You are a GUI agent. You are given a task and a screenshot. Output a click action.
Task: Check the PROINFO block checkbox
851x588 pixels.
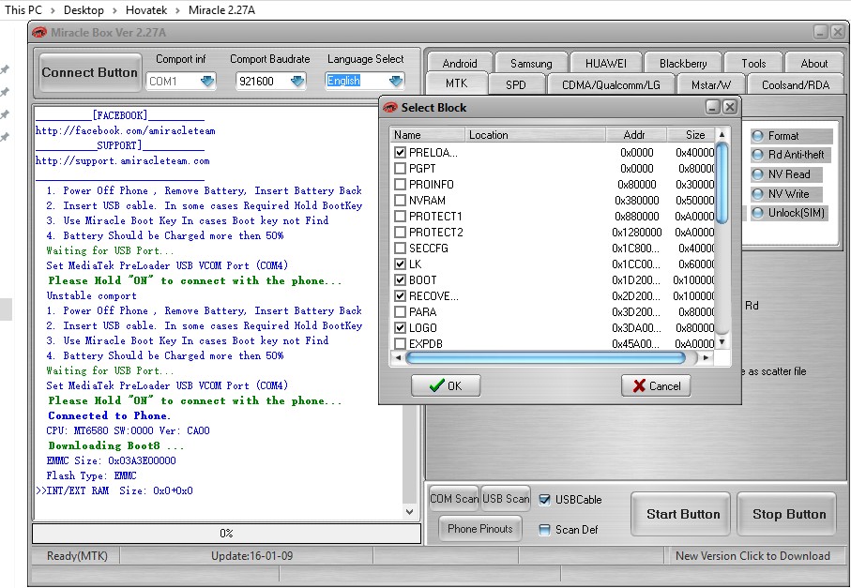(400, 185)
